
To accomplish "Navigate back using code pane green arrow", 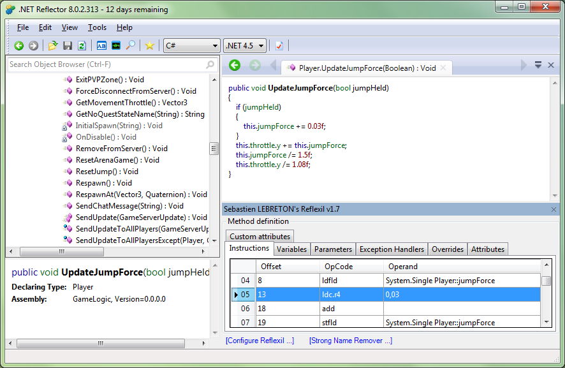I will coord(235,65).
